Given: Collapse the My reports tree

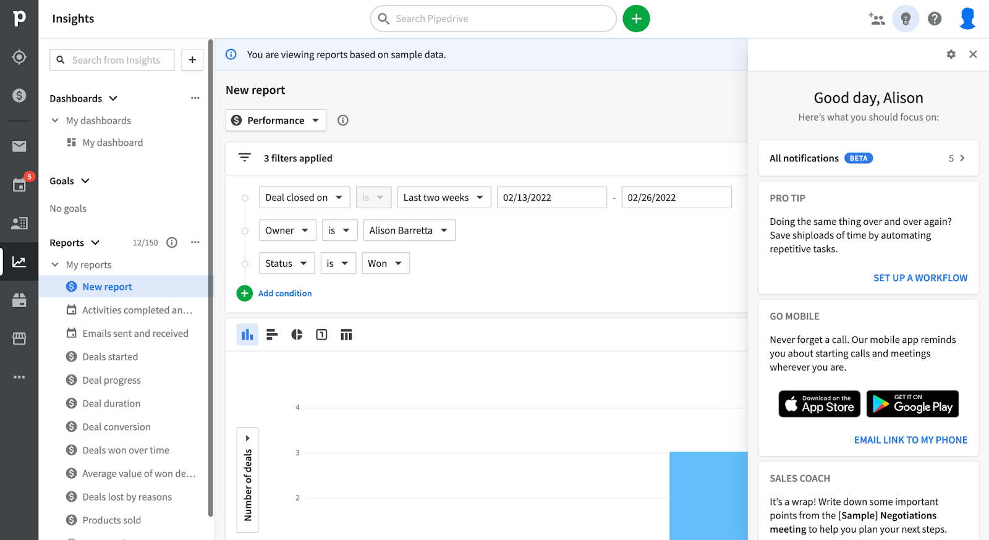Looking at the screenshot, I should 55,264.
